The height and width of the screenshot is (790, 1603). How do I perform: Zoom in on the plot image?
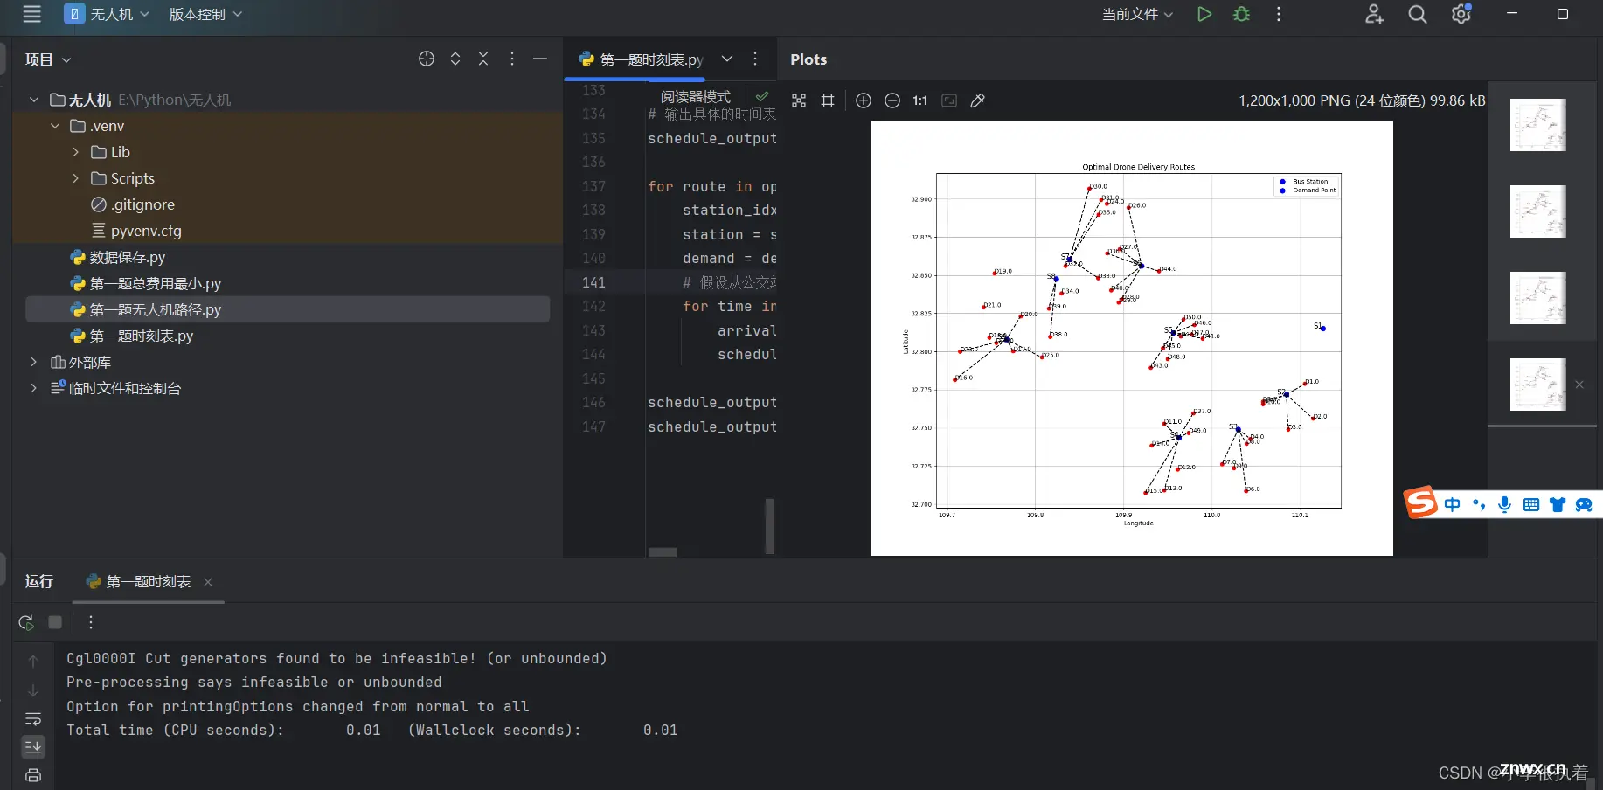click(864, 100)
